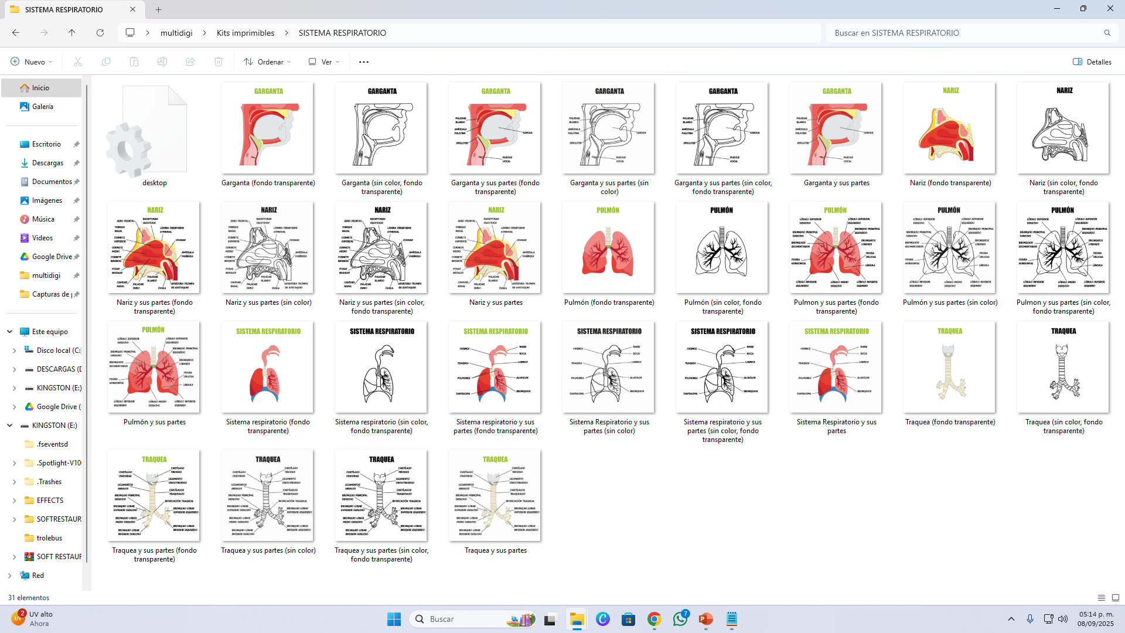Image resolution: width=1125 pixels, height=633 pixels.
Task: Click the Copy icon in toolbar
Action: (x=106, y=62)
